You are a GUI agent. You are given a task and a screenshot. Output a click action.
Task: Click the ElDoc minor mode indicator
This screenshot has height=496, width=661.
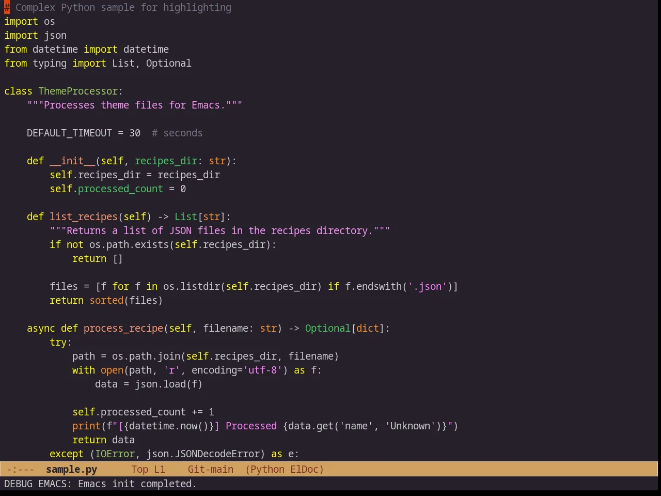pyautogui.click(x=304, y=469)
